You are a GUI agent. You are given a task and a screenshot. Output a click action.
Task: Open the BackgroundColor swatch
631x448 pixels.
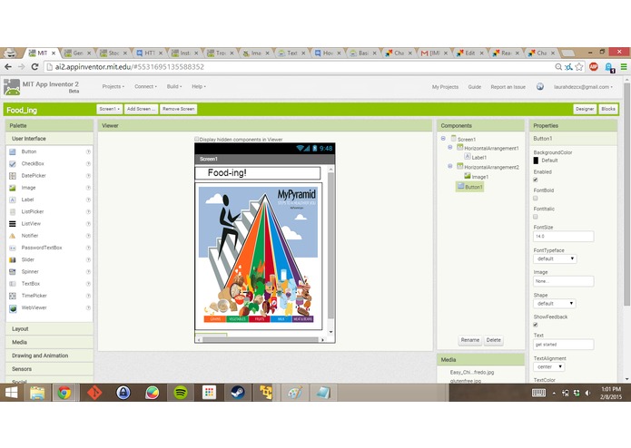point(536,161)
